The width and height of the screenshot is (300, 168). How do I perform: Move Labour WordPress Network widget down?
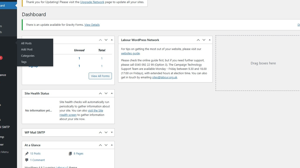point(204,40)
